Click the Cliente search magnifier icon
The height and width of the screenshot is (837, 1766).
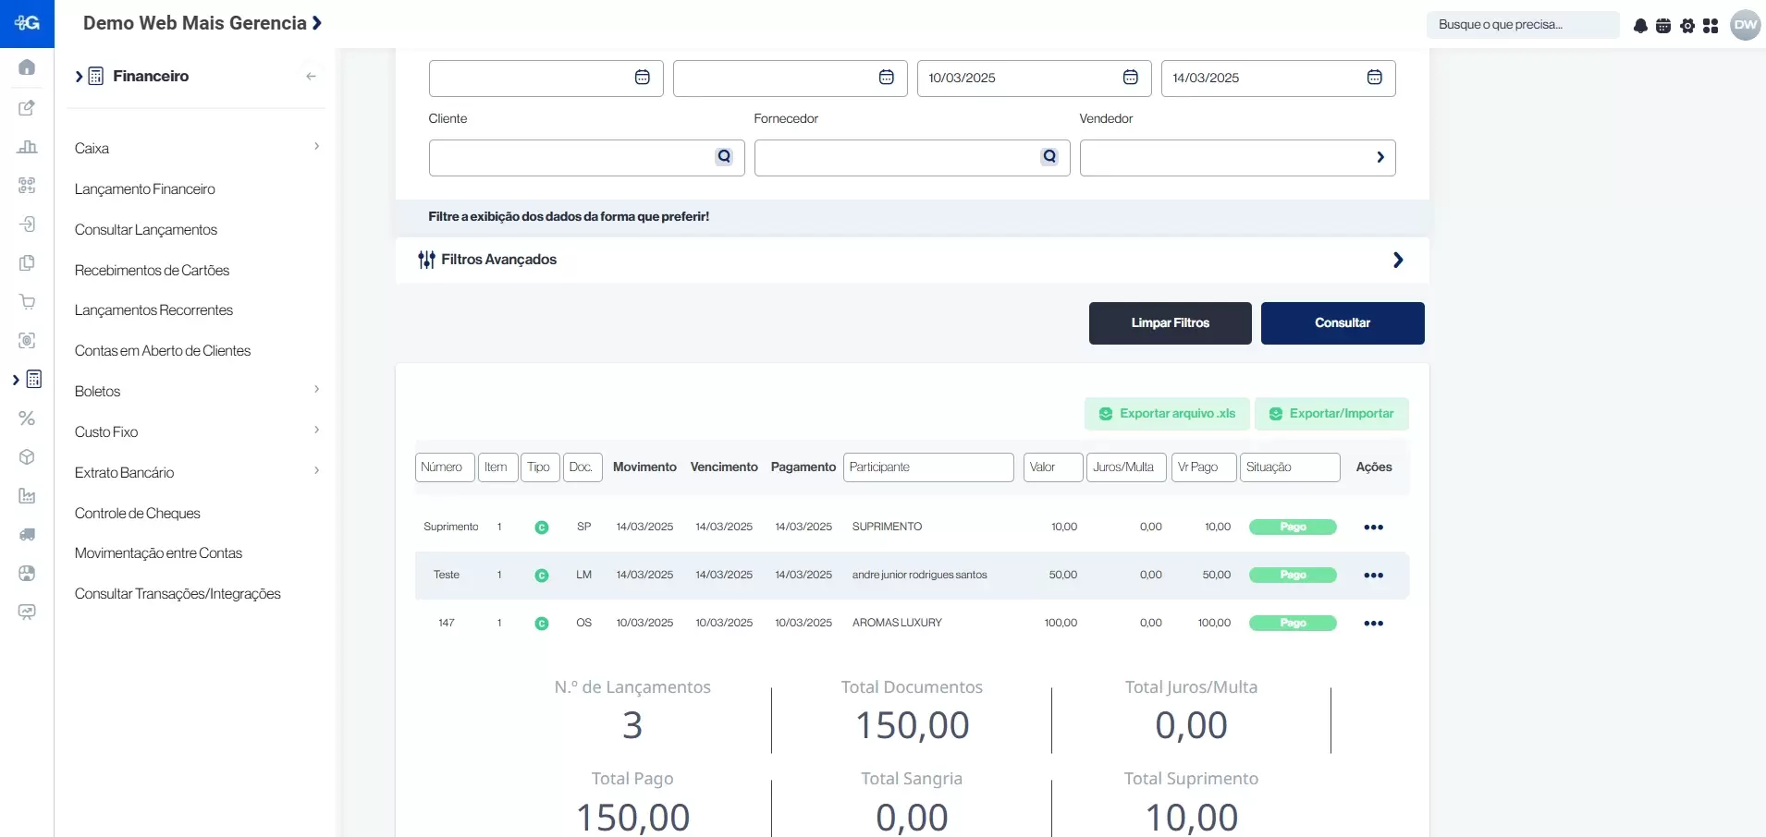click(724, 157)
